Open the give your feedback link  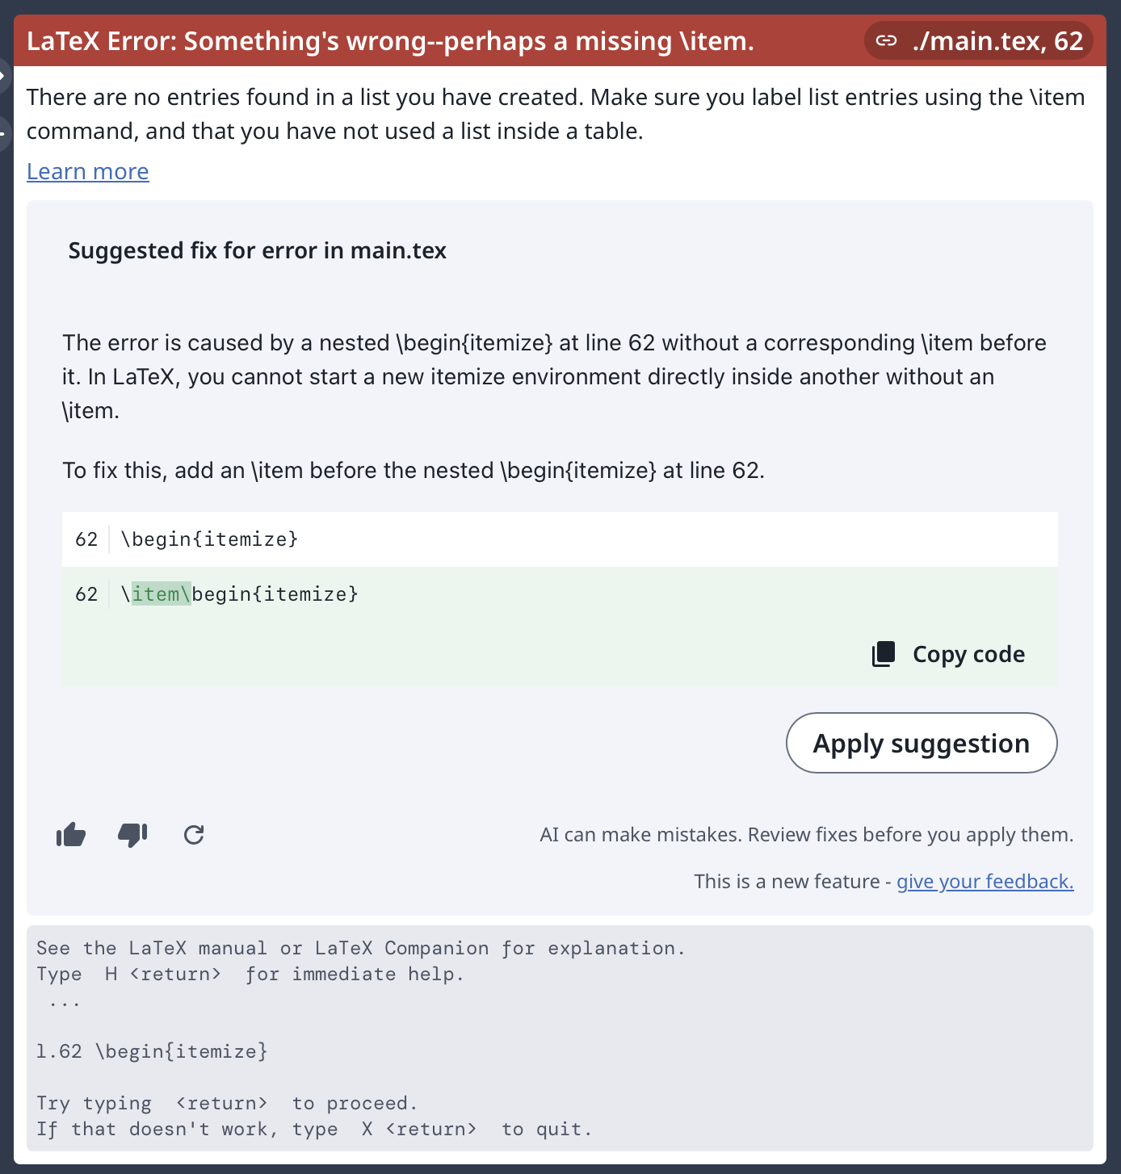pos(985,881)
